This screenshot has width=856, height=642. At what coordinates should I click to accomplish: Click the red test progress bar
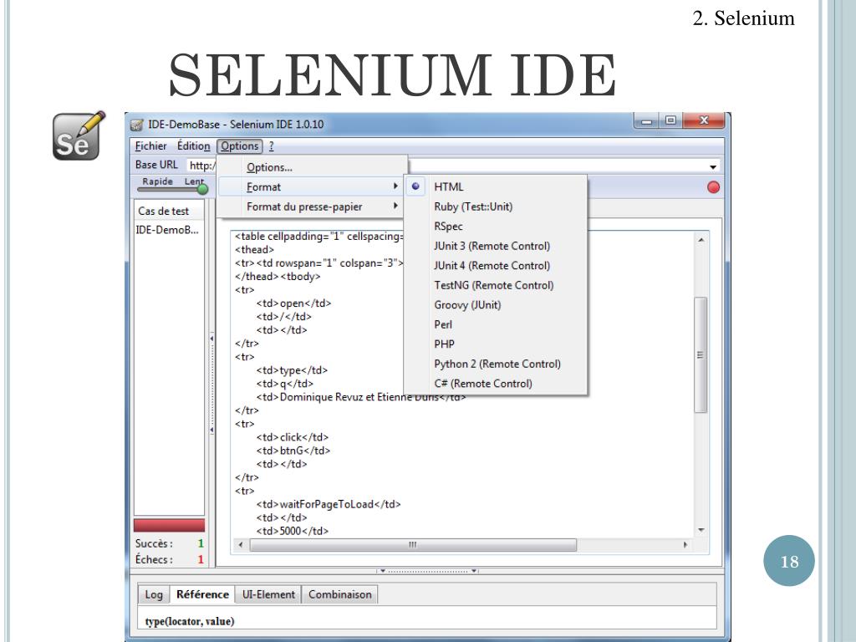[169, 525]
